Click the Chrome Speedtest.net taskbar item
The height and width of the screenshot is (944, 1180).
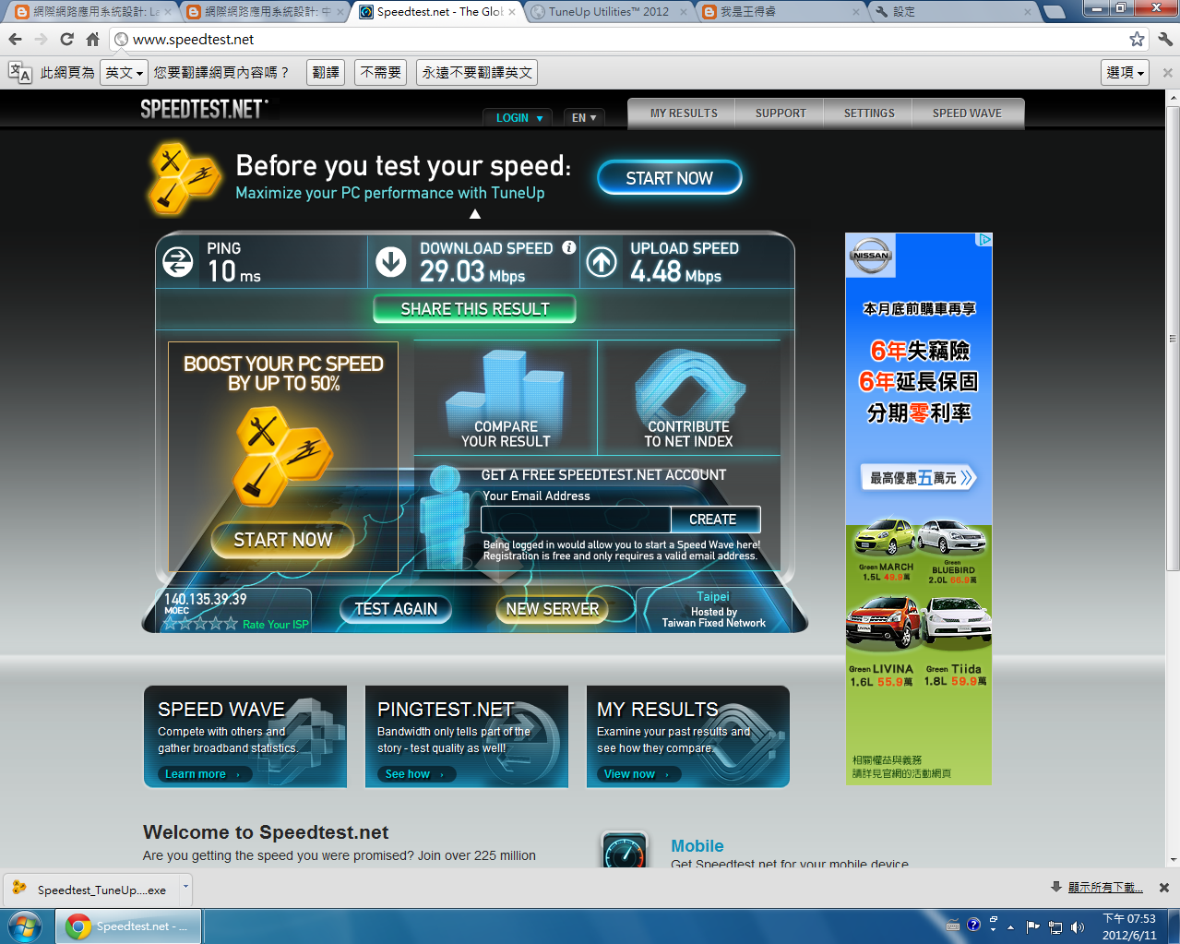129,926
